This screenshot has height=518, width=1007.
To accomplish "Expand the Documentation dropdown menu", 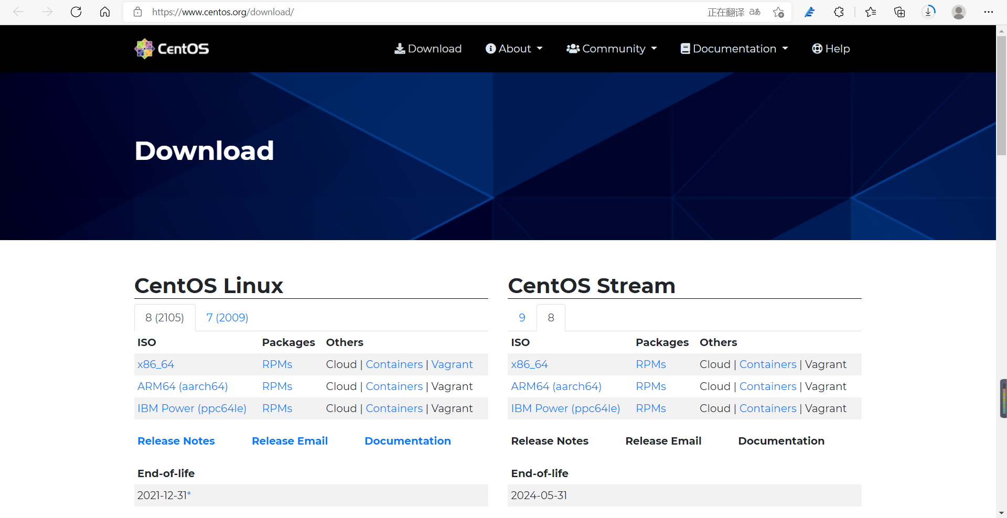I will pyautogui.click(x=734, y=49).
